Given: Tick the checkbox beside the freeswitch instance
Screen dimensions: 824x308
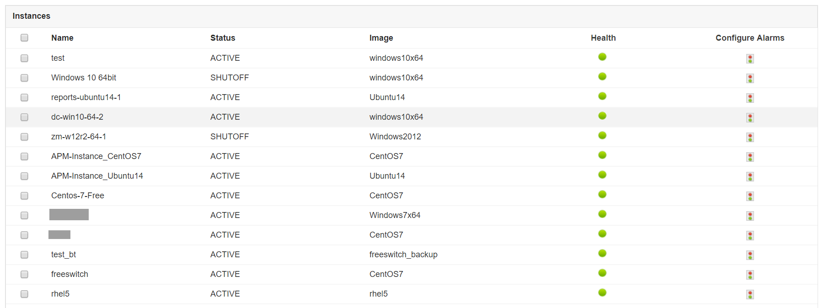Looking at the screenshot, I should tap(24, 274).
